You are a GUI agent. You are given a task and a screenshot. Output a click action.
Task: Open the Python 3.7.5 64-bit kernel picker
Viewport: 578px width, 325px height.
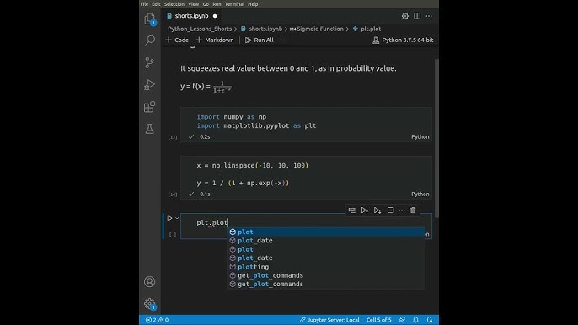(x=403, y=40)
